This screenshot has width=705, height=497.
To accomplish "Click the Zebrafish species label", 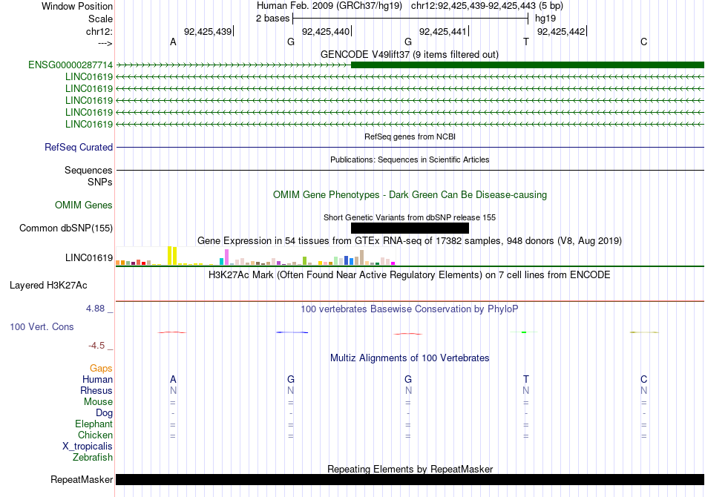I will pyautogui.click(x=93, y=458).
